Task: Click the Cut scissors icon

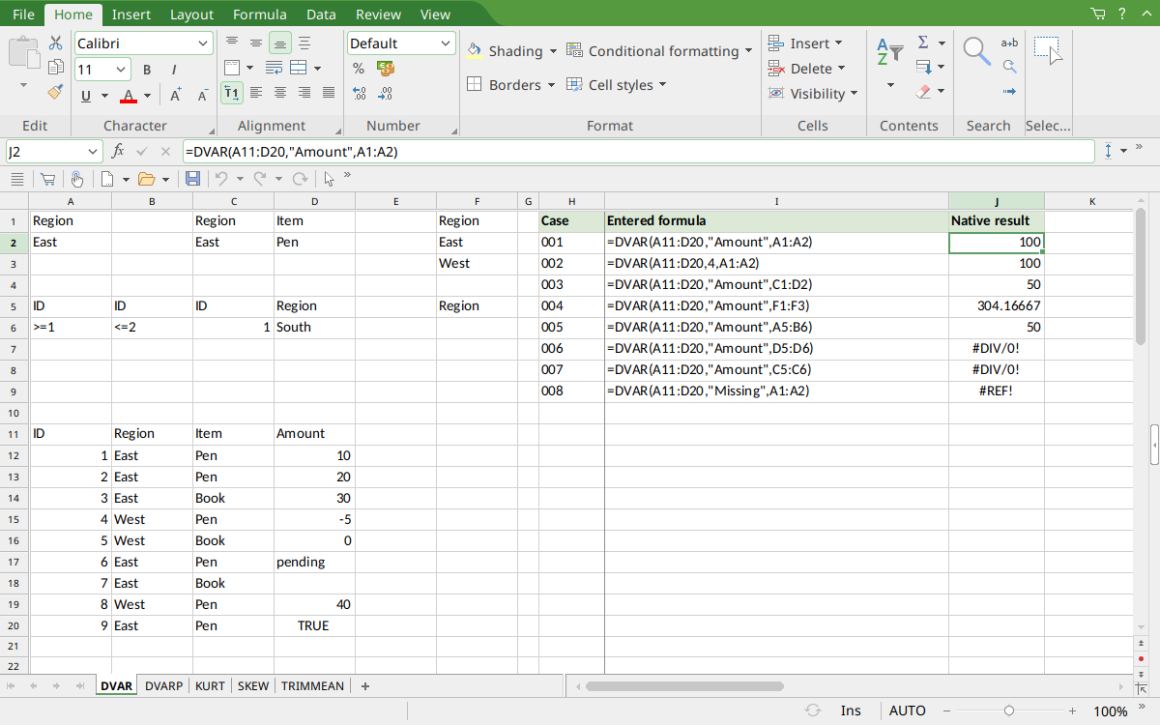Action: 55,43
